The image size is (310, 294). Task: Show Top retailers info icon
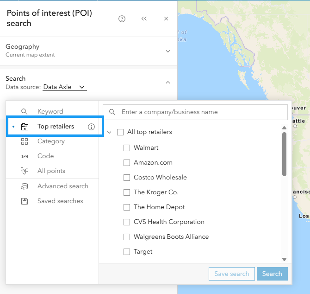pyautogui.click(x=91, y=127)
